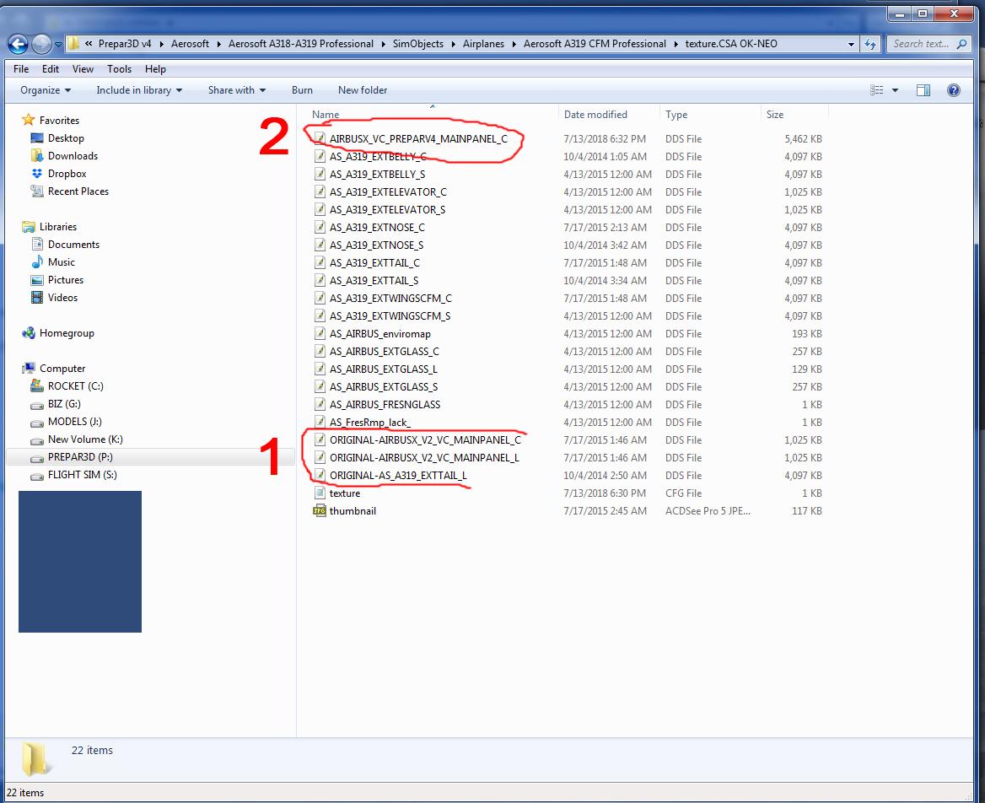The width and height of the screenshot is (985, 803).
Task: Click the search magnifier icon
Action: tap(961, 44)
